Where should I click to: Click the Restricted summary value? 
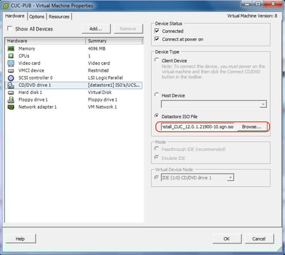98,70
